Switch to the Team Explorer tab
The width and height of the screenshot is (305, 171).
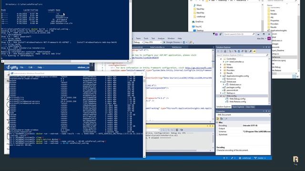pyautogui.click(x=238, y=107)
